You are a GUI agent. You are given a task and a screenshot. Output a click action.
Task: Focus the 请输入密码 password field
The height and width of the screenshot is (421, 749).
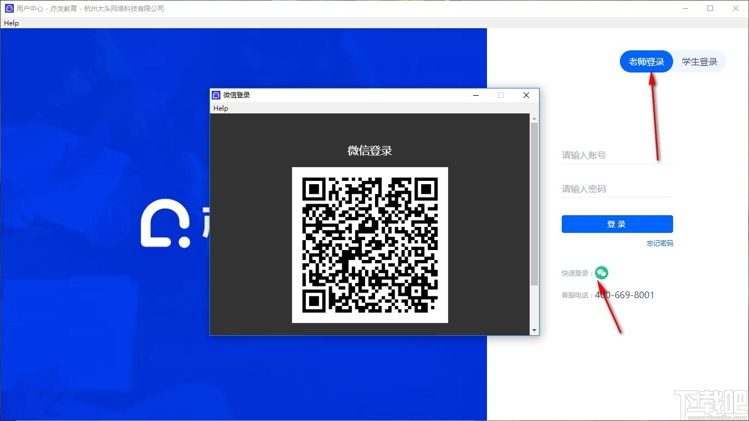617,189
